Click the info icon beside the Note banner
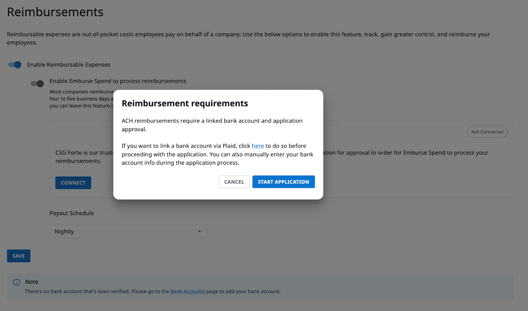 point(16,282)
